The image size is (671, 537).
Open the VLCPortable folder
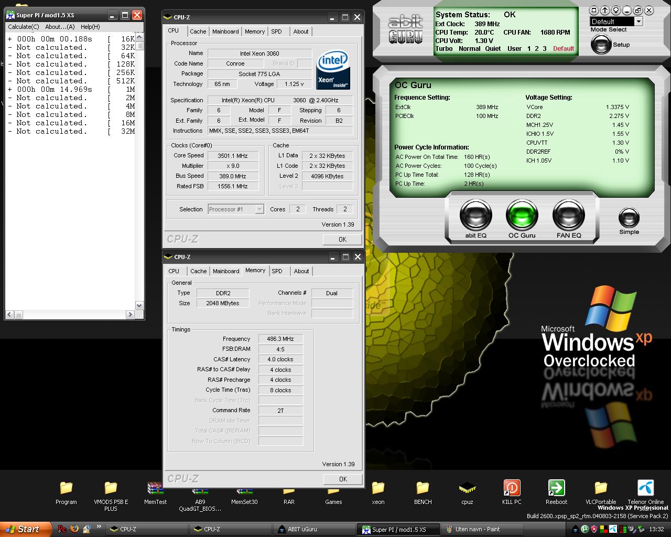click(601, 492)
